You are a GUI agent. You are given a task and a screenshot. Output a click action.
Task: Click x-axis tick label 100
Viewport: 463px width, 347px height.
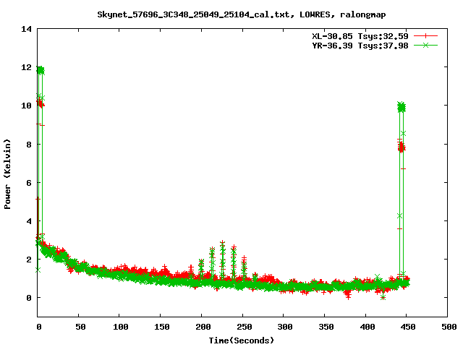[x=121, y=327]
